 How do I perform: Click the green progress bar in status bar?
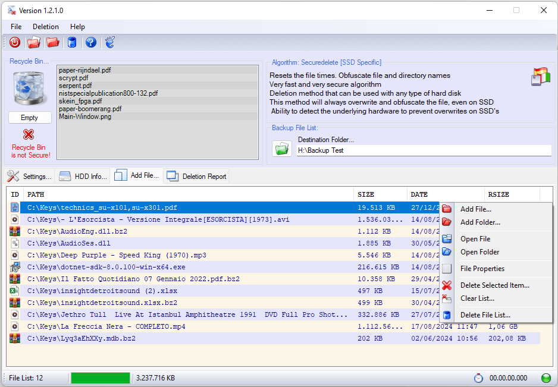click(x=100, y=378)
